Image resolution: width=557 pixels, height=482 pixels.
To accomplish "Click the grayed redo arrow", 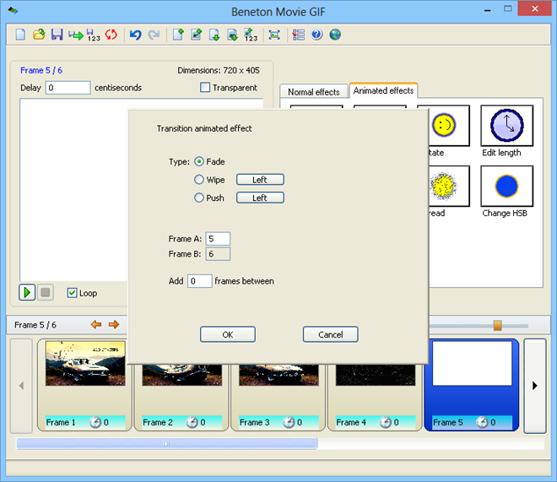I will tap(154, 35).
